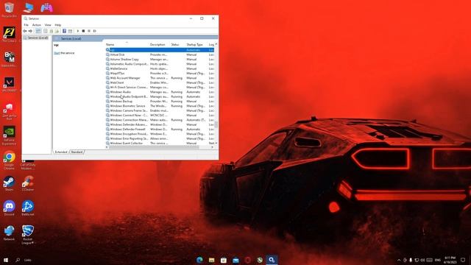This screenshot has height=265, width=471.
Task: Toggle the Show/Hide Action Pane toolbar icon
Action: [70, 31]
